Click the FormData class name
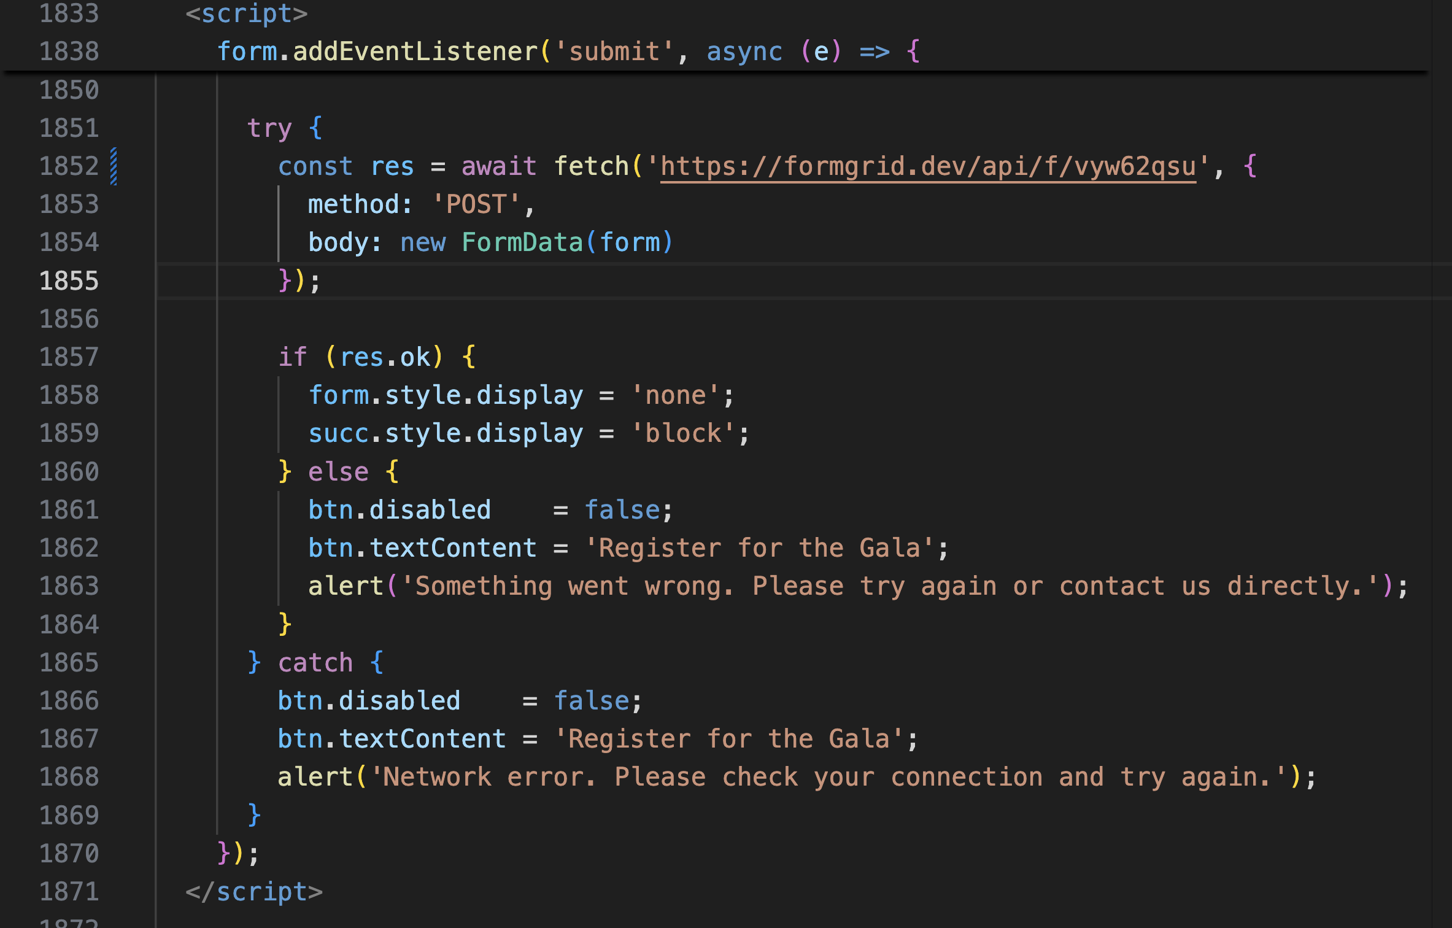1452x928 pixels. [x=522, y=242]
